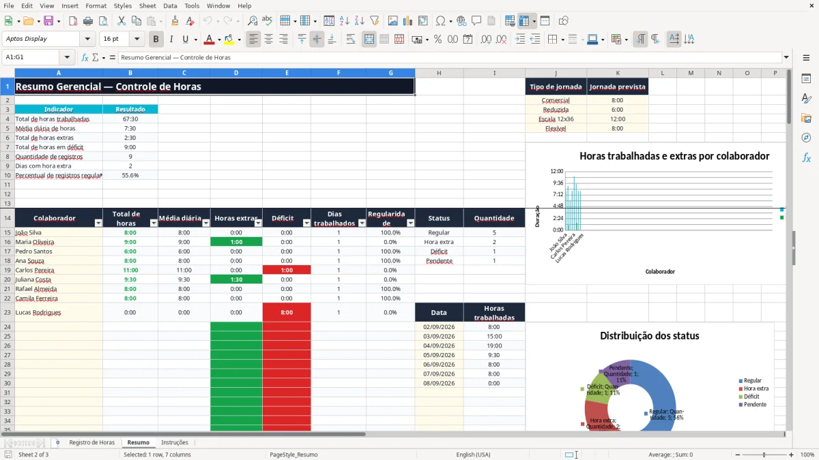Insert a special character (Omega icon)

440,21
